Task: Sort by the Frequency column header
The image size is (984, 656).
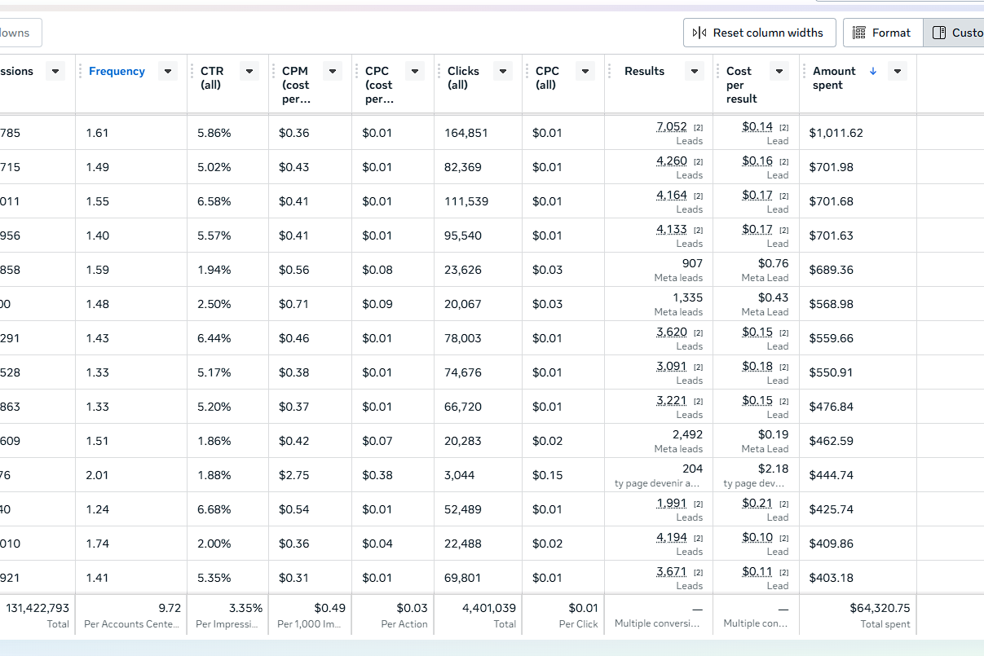Action: (x=117, y=72)
